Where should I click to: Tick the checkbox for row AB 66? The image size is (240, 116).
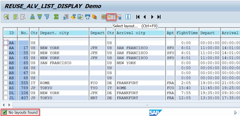[6, 68]
